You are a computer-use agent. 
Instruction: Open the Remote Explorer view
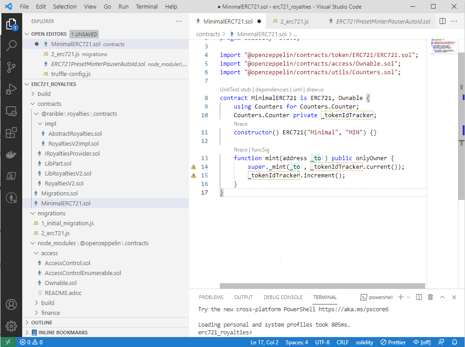click(11, 111)
